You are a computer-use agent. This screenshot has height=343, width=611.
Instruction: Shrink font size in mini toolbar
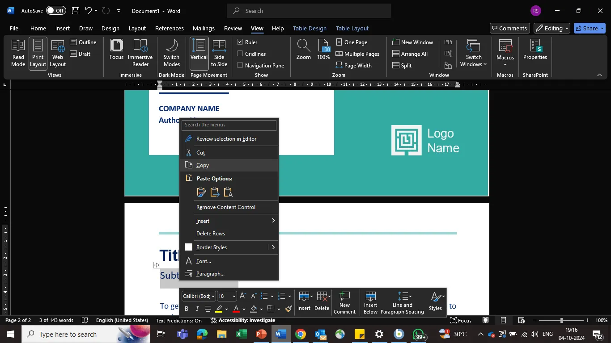point(254,296)
